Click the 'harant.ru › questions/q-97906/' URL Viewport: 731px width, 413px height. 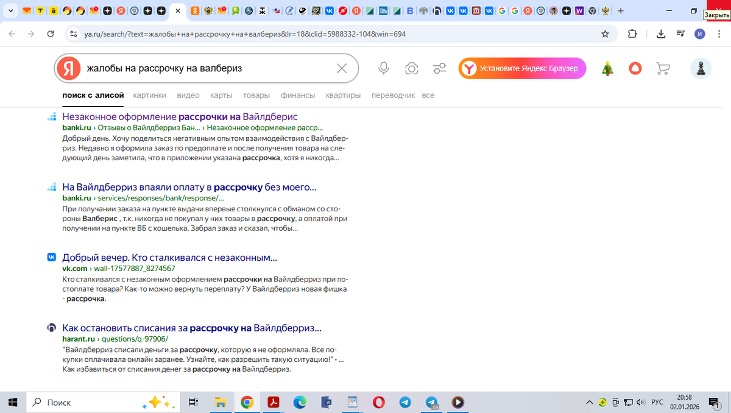(x=115, y=339)
